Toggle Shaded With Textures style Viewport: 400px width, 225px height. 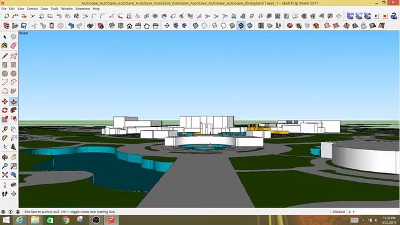(241, 26)
